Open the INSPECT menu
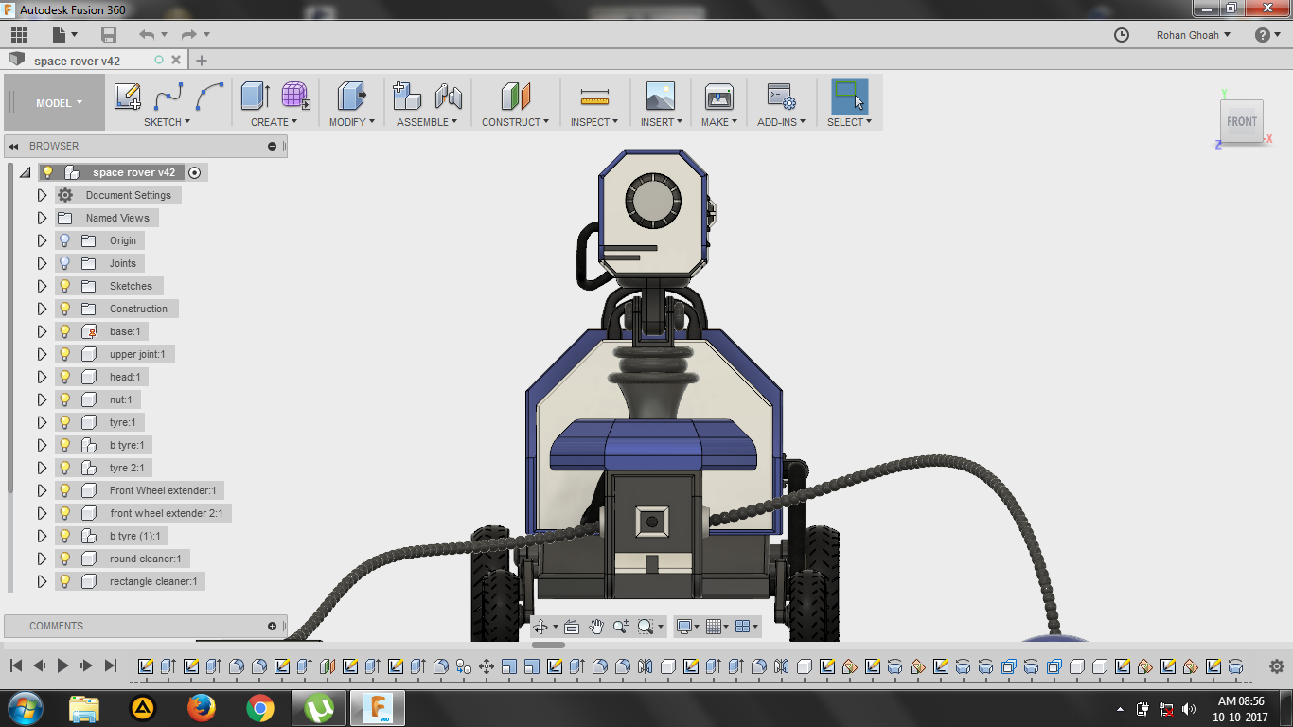The width and height of the screenshot is (1293, 727). 594,122
